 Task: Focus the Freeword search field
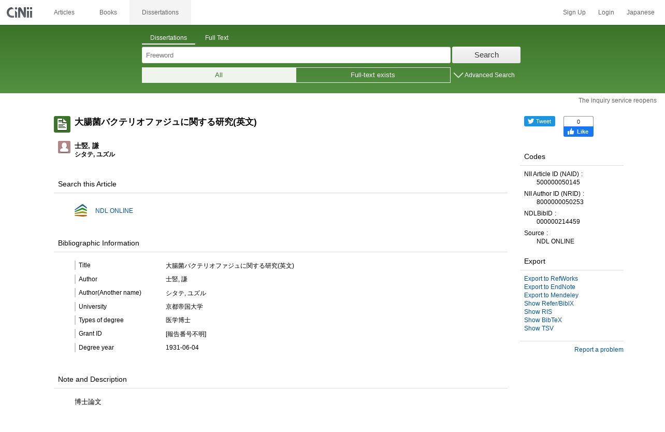pyautogui.click(x=296, y=55)
